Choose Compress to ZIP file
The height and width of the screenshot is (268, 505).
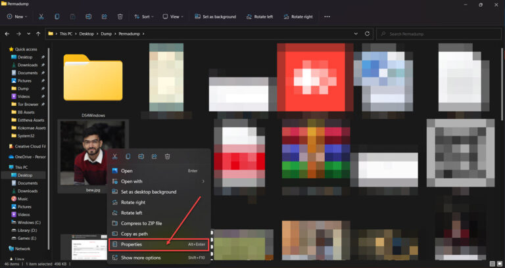pyautogui.click(x=158, y=223)
